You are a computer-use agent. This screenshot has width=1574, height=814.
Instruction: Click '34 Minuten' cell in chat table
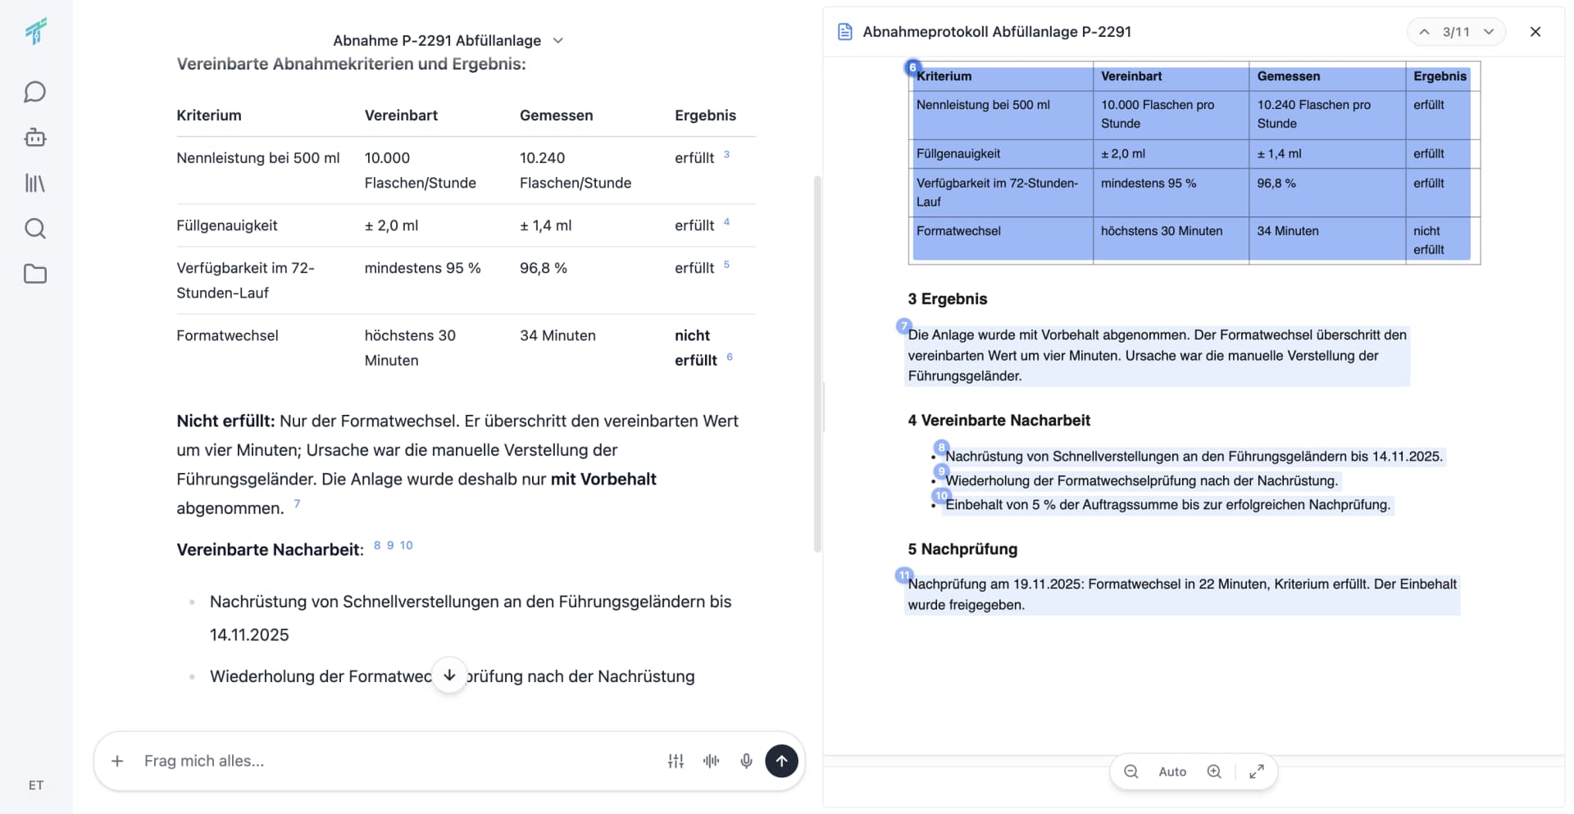pos(557,335)
